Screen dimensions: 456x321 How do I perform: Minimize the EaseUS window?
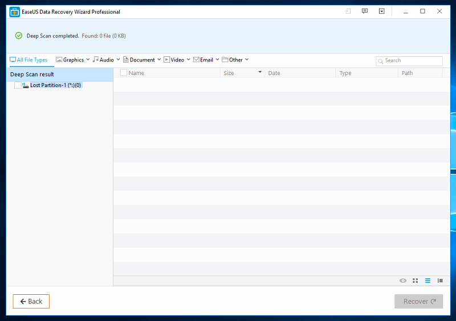click(406, 11)
